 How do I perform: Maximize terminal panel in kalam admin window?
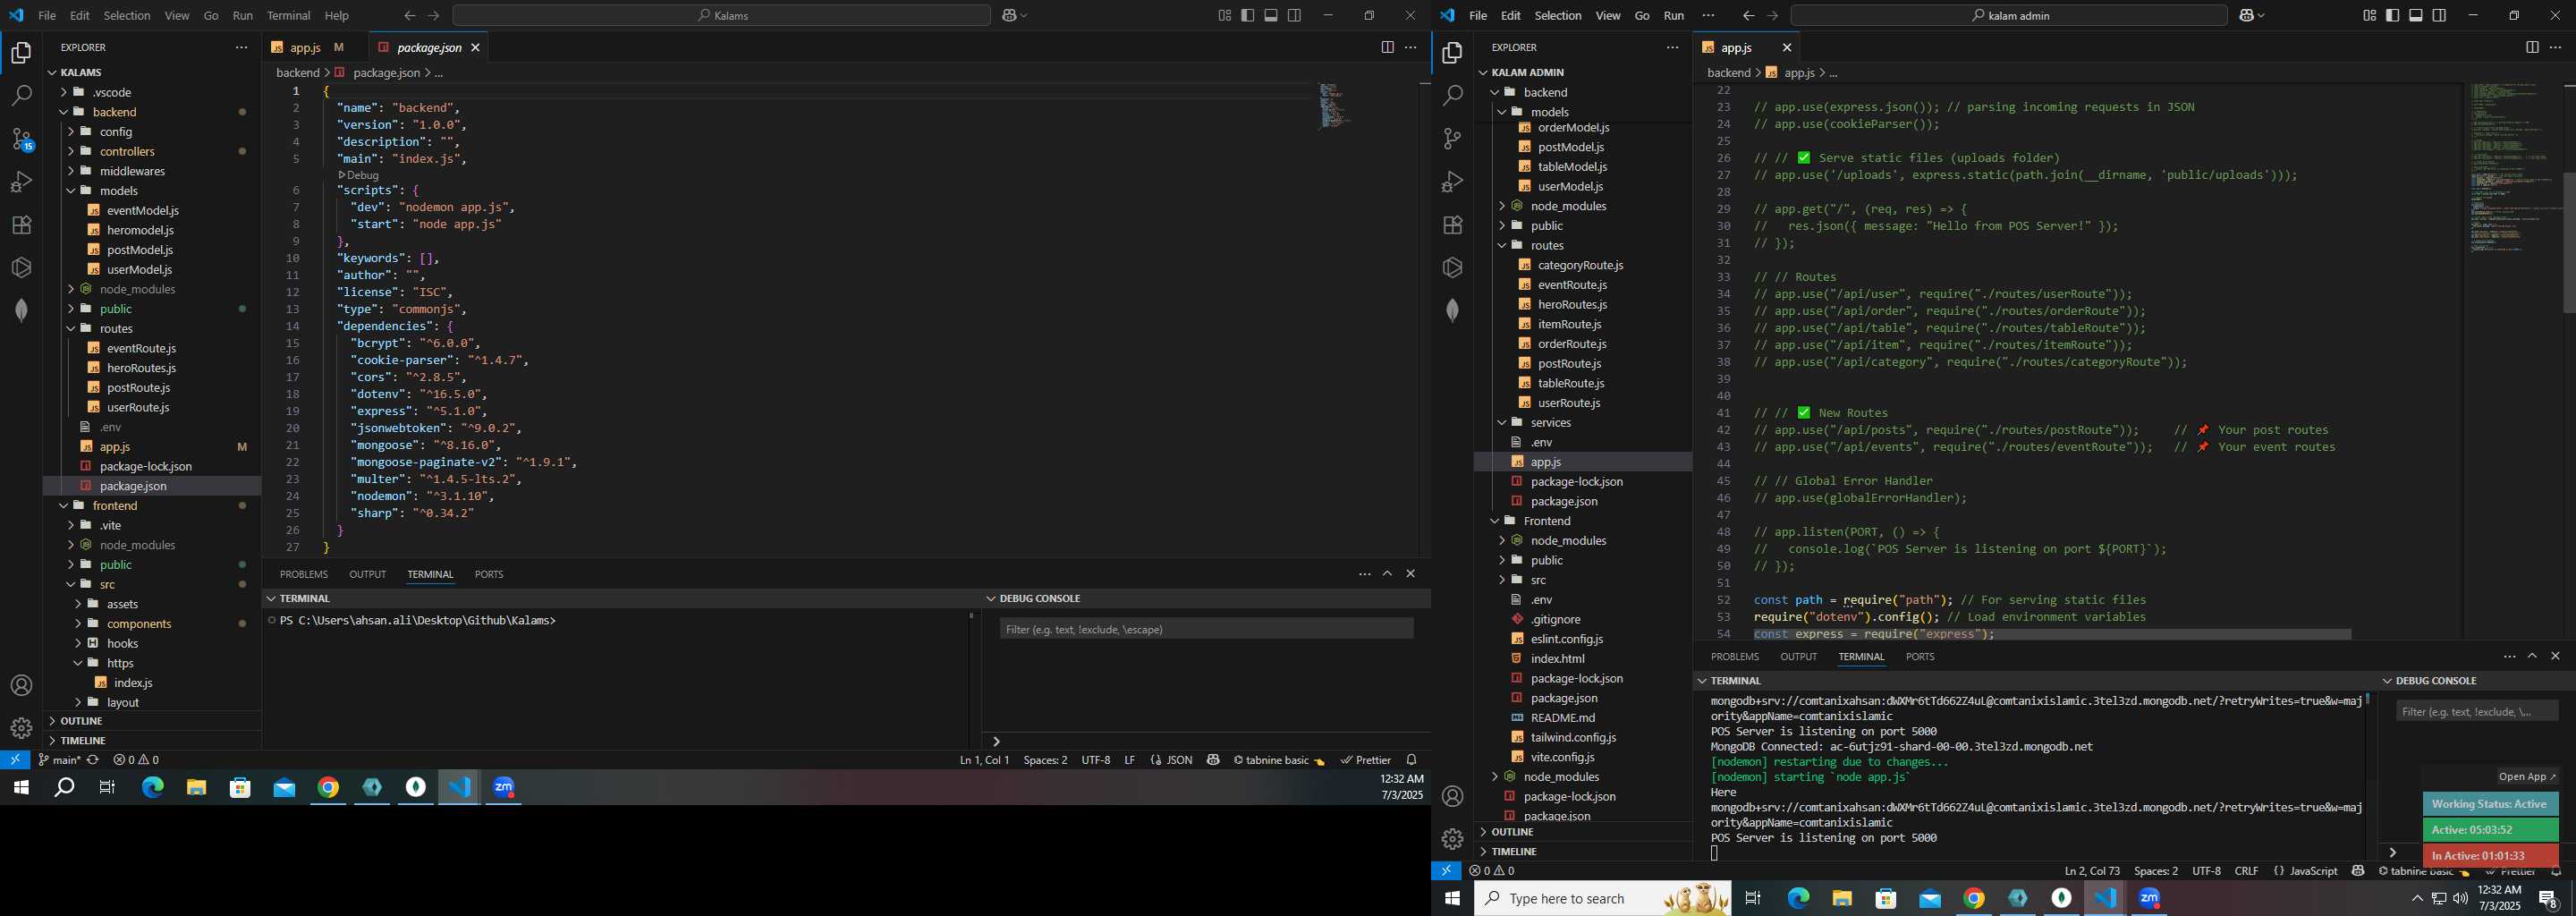click(x=2532, y=656)
